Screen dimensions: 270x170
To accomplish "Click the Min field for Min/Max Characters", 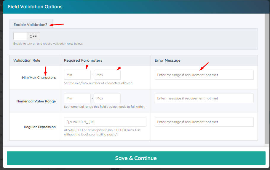I will 77,75.
